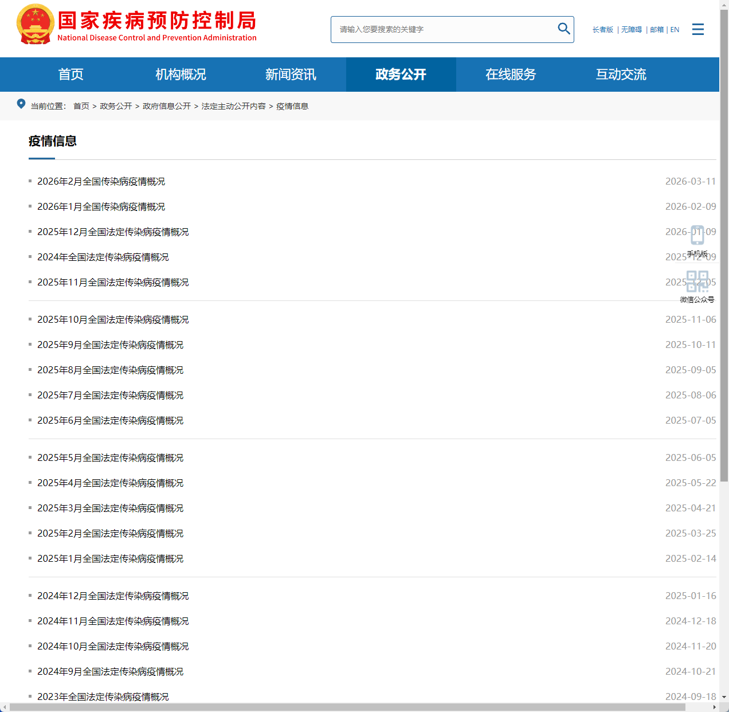Open 2024年全国法定传染病疫情概况 article
The height and width of the screenshot is (712, 729).
click(103, 257)
